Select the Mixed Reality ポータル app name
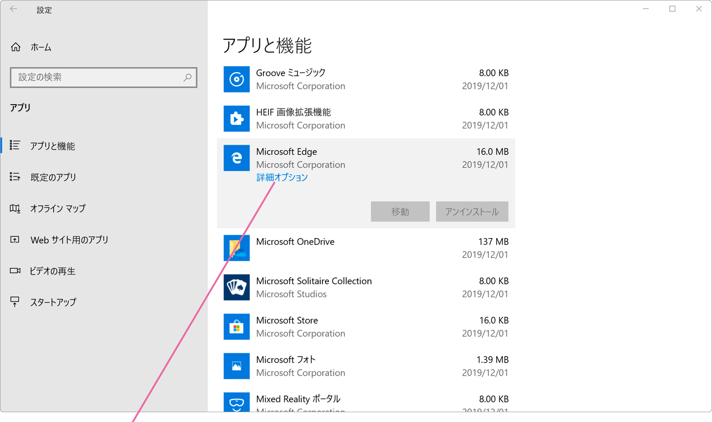 pos(298,399)
